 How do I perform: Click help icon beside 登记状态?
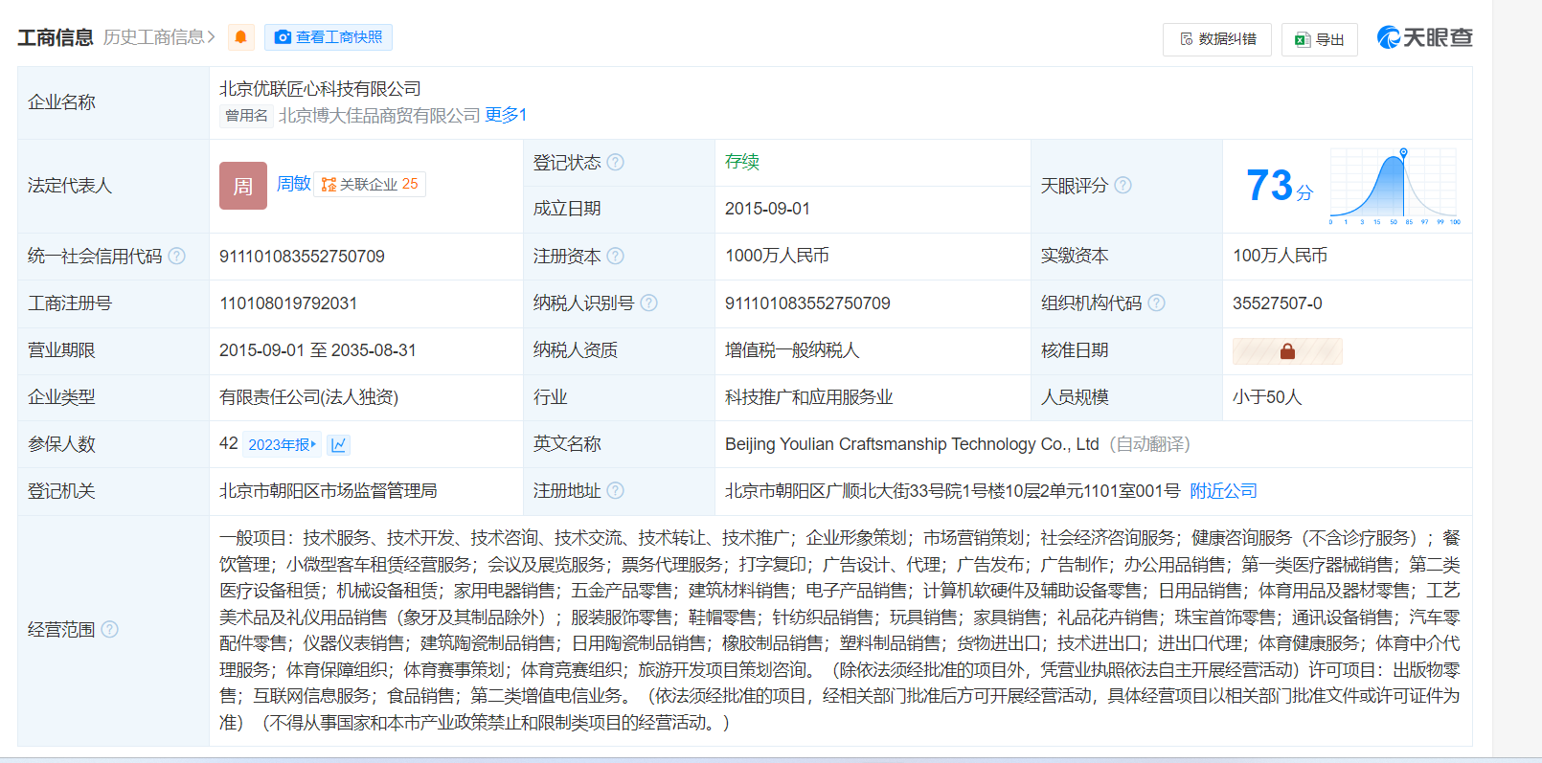pos(616,163)
